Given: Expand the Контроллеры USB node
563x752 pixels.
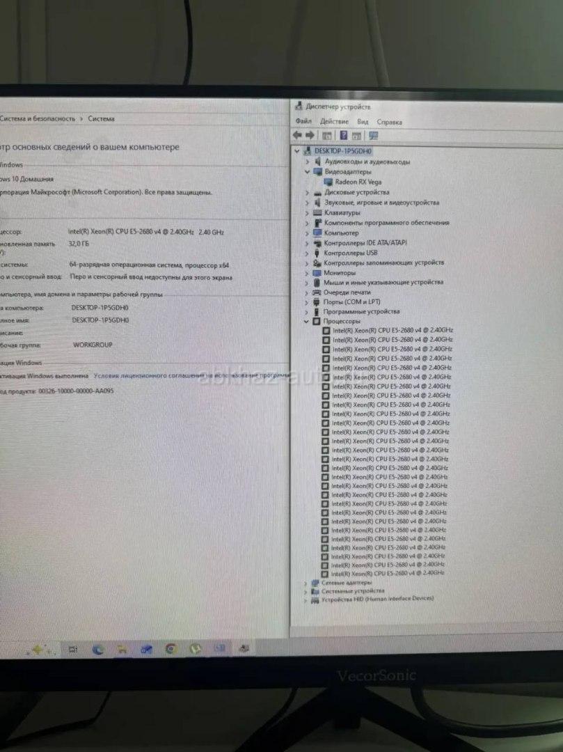Looking at the screenshot, I should point(306,253).
